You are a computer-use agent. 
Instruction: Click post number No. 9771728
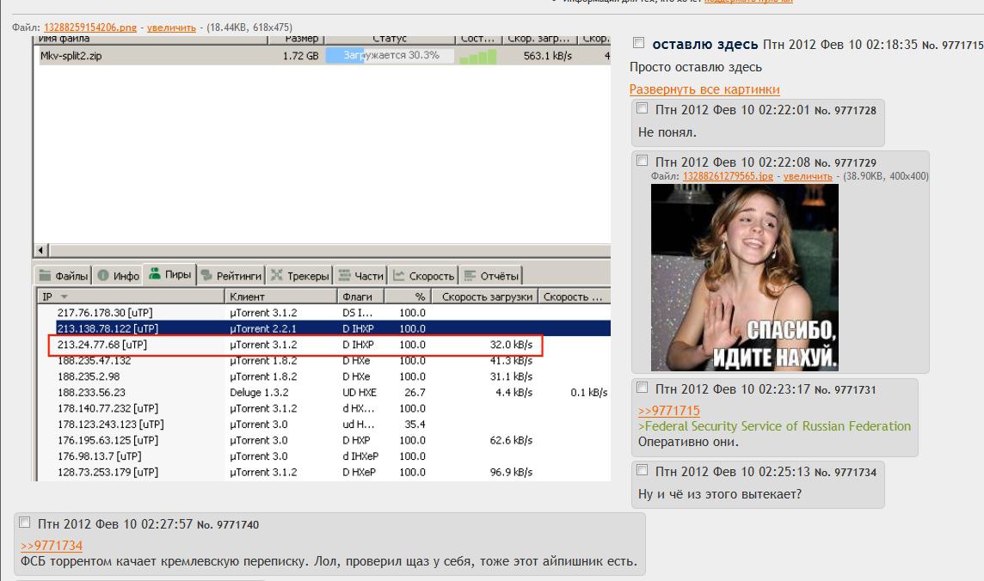click(846, 110)
